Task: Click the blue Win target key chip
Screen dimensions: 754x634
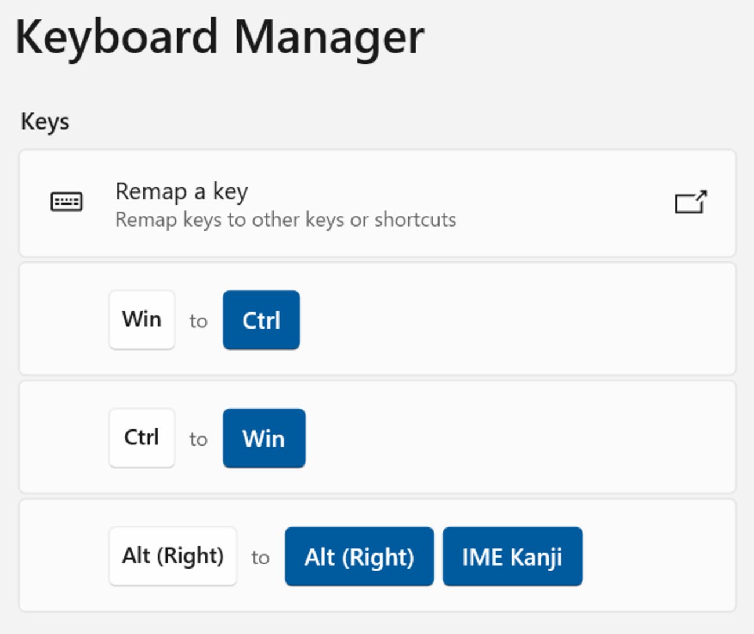Action: [264, 438]
